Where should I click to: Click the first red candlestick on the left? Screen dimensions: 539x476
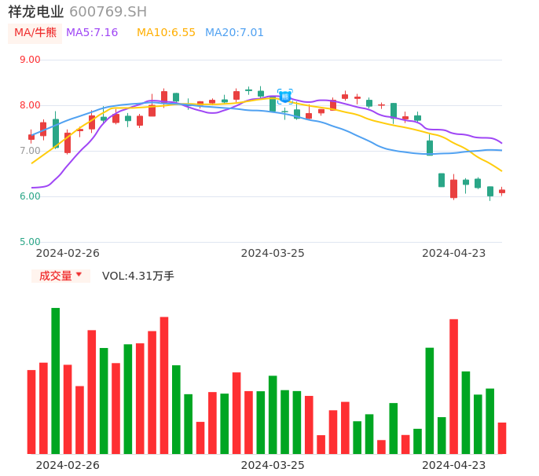coord(31,137)
